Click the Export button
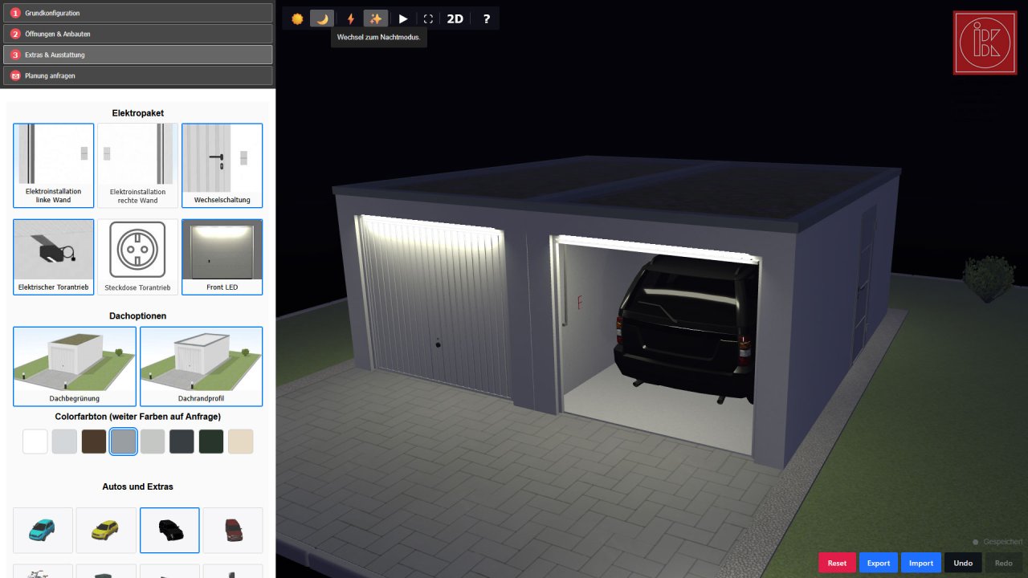 879,563
